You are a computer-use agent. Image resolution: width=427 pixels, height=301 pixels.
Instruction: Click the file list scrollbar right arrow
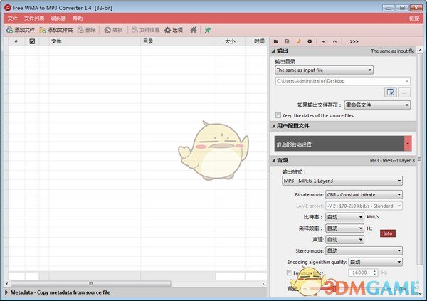tap(263, 284)
